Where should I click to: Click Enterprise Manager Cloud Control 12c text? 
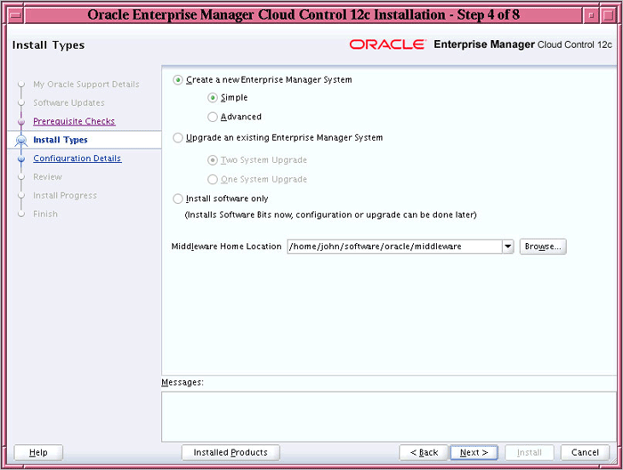point(522,45)
